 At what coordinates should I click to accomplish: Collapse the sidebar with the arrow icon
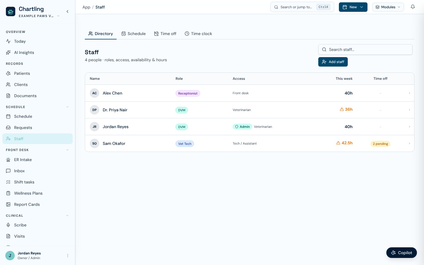(x=67, y=11)
